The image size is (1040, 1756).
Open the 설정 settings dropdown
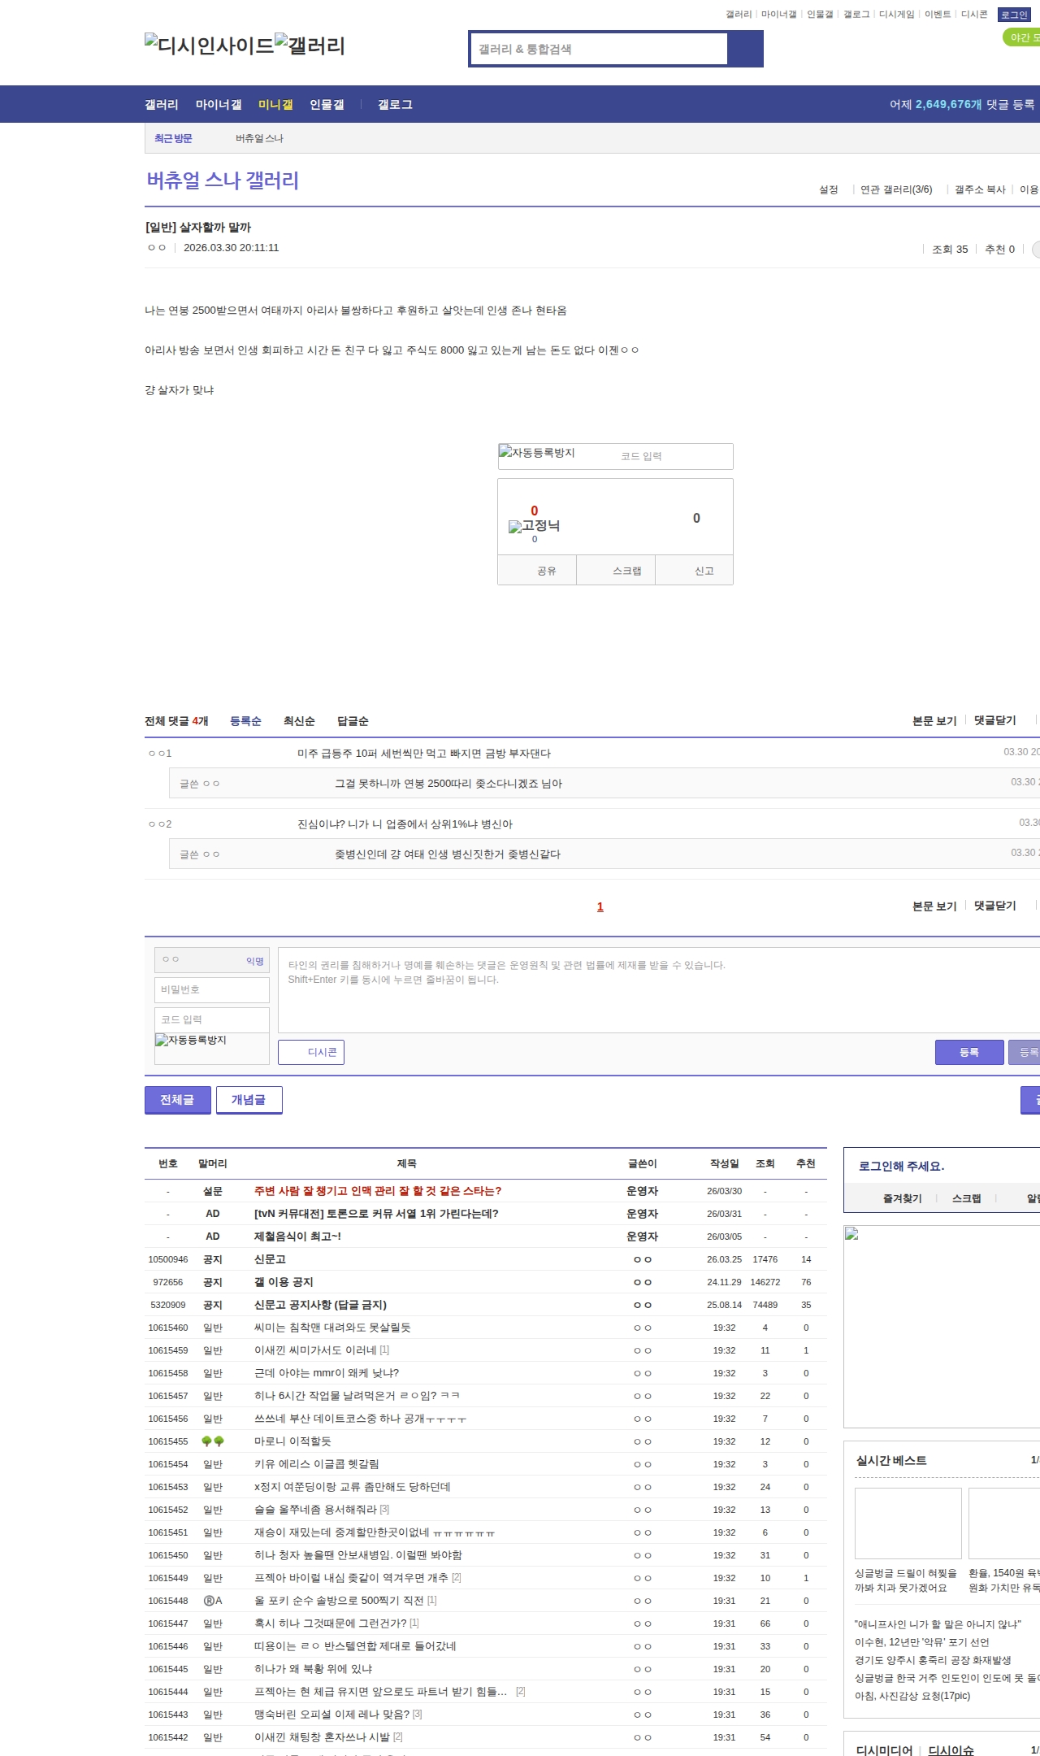click(x=829, y=189)
